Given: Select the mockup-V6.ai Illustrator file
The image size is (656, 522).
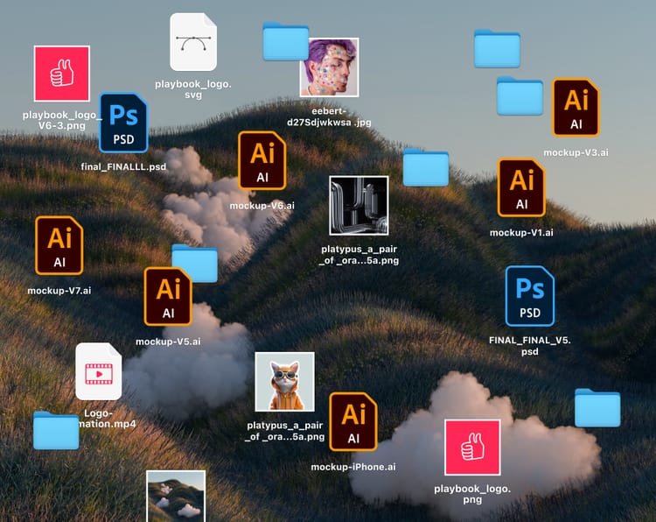Looking at the screenshot, I should (x=262, y=160).
